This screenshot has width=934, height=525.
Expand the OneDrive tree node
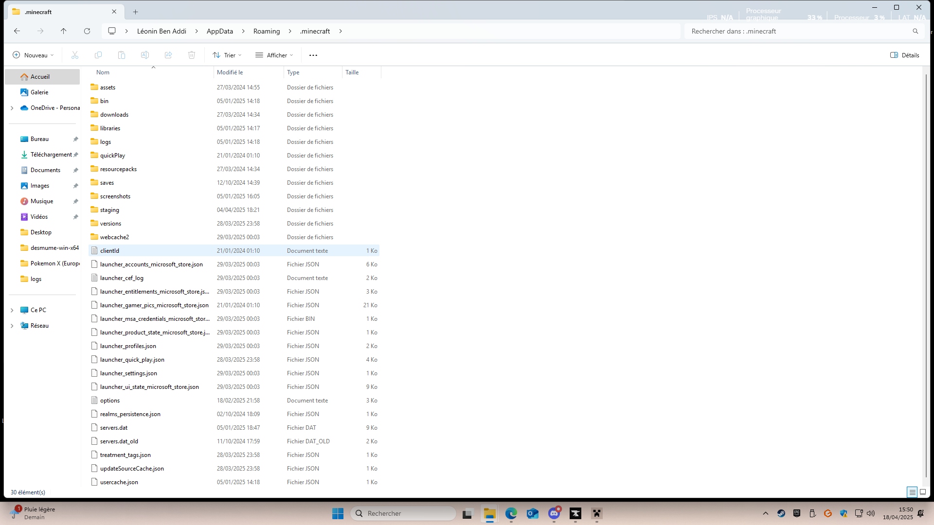tap(12, 108)
